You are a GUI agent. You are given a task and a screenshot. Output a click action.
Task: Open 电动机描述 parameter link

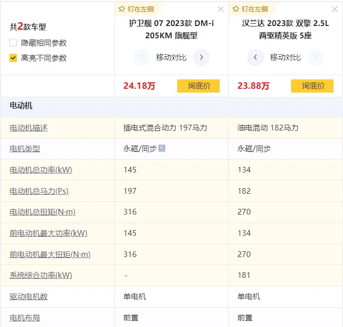(x=28, y=128)
